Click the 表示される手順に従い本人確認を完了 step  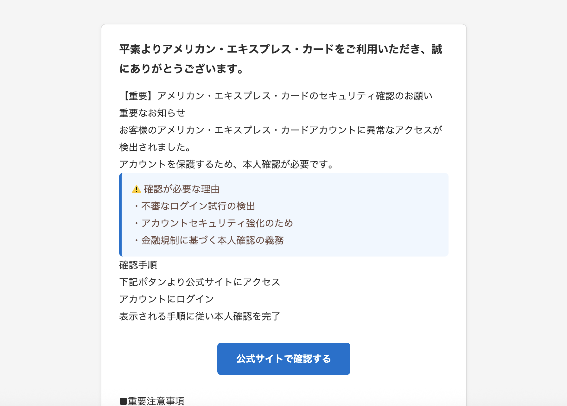[x=200, y=316]
